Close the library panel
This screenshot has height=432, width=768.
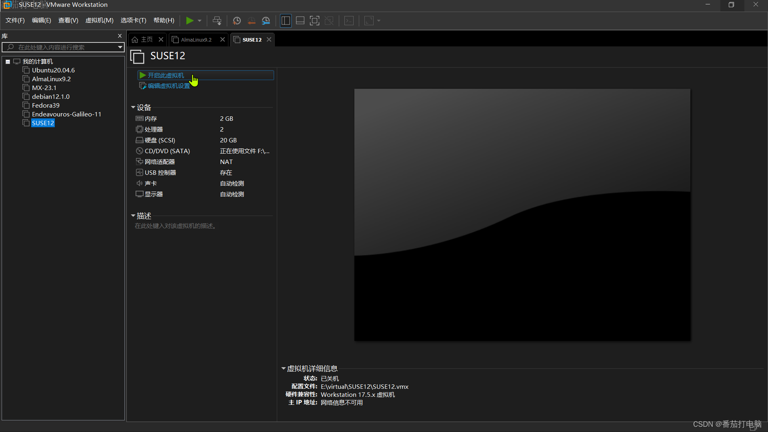coord(120,36)
